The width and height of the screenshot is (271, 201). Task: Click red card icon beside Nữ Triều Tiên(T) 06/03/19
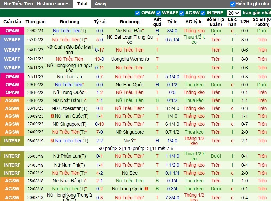click(x=52, y=141)
